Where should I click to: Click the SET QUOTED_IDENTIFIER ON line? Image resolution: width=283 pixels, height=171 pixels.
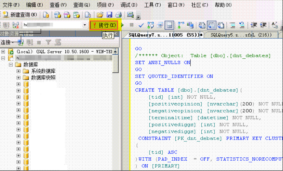point(174,76)
